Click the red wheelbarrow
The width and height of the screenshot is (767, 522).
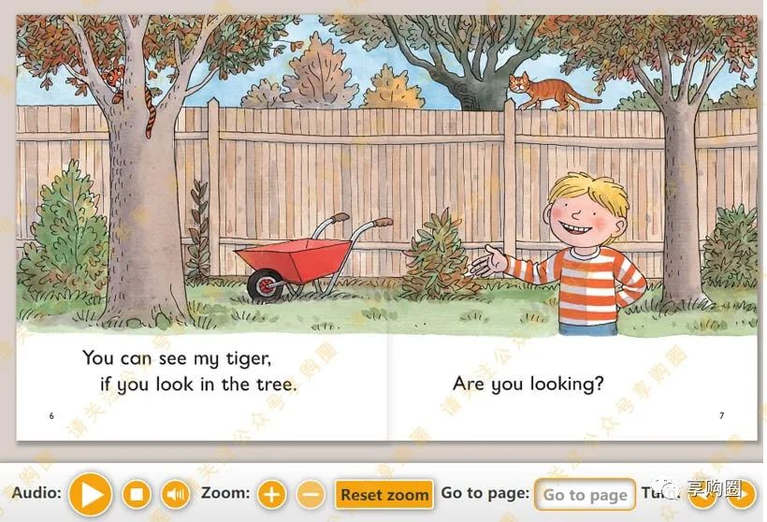tap(311, 258)
